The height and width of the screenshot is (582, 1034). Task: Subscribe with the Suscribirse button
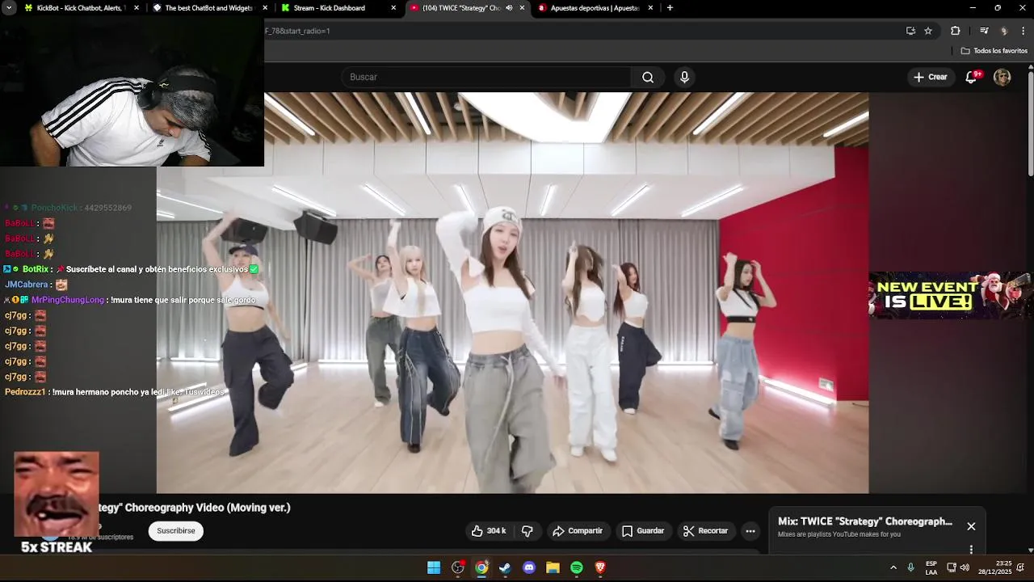point(176,531)
